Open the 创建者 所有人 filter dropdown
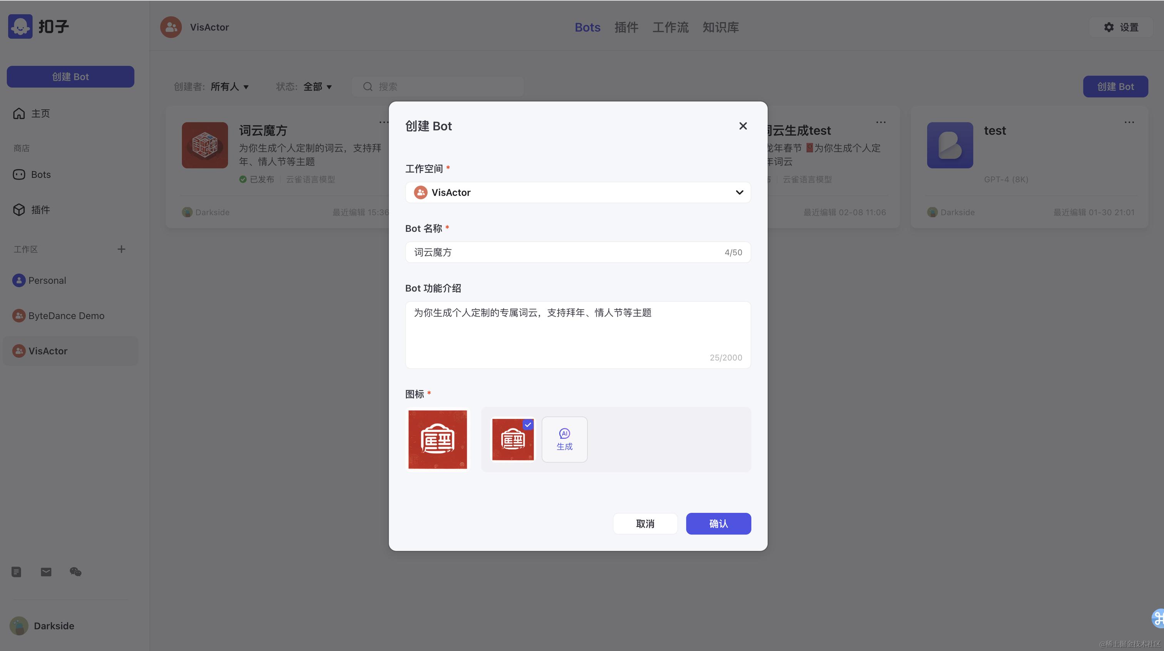The image size is (1164, 651). [x=229, y=87]
